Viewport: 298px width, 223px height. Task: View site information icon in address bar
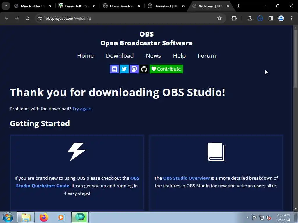40,18
